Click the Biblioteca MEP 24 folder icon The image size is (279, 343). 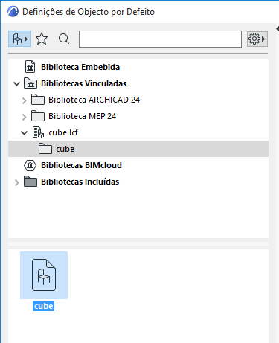(x=38, y=116)
